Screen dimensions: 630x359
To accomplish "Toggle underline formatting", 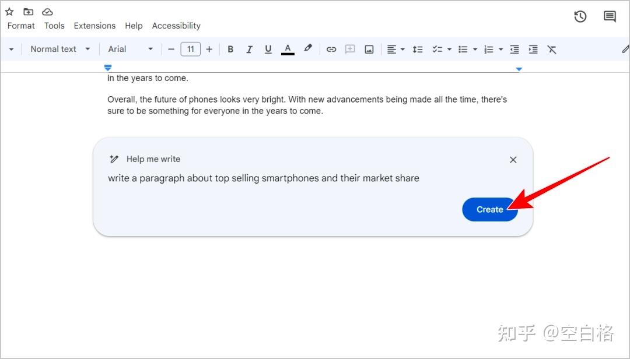I will pyautogui.click(x=268, y=50).
